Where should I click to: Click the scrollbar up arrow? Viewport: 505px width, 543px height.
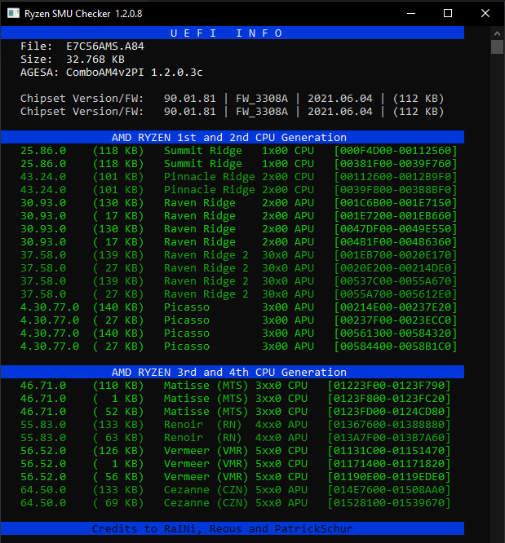[497, 33]
